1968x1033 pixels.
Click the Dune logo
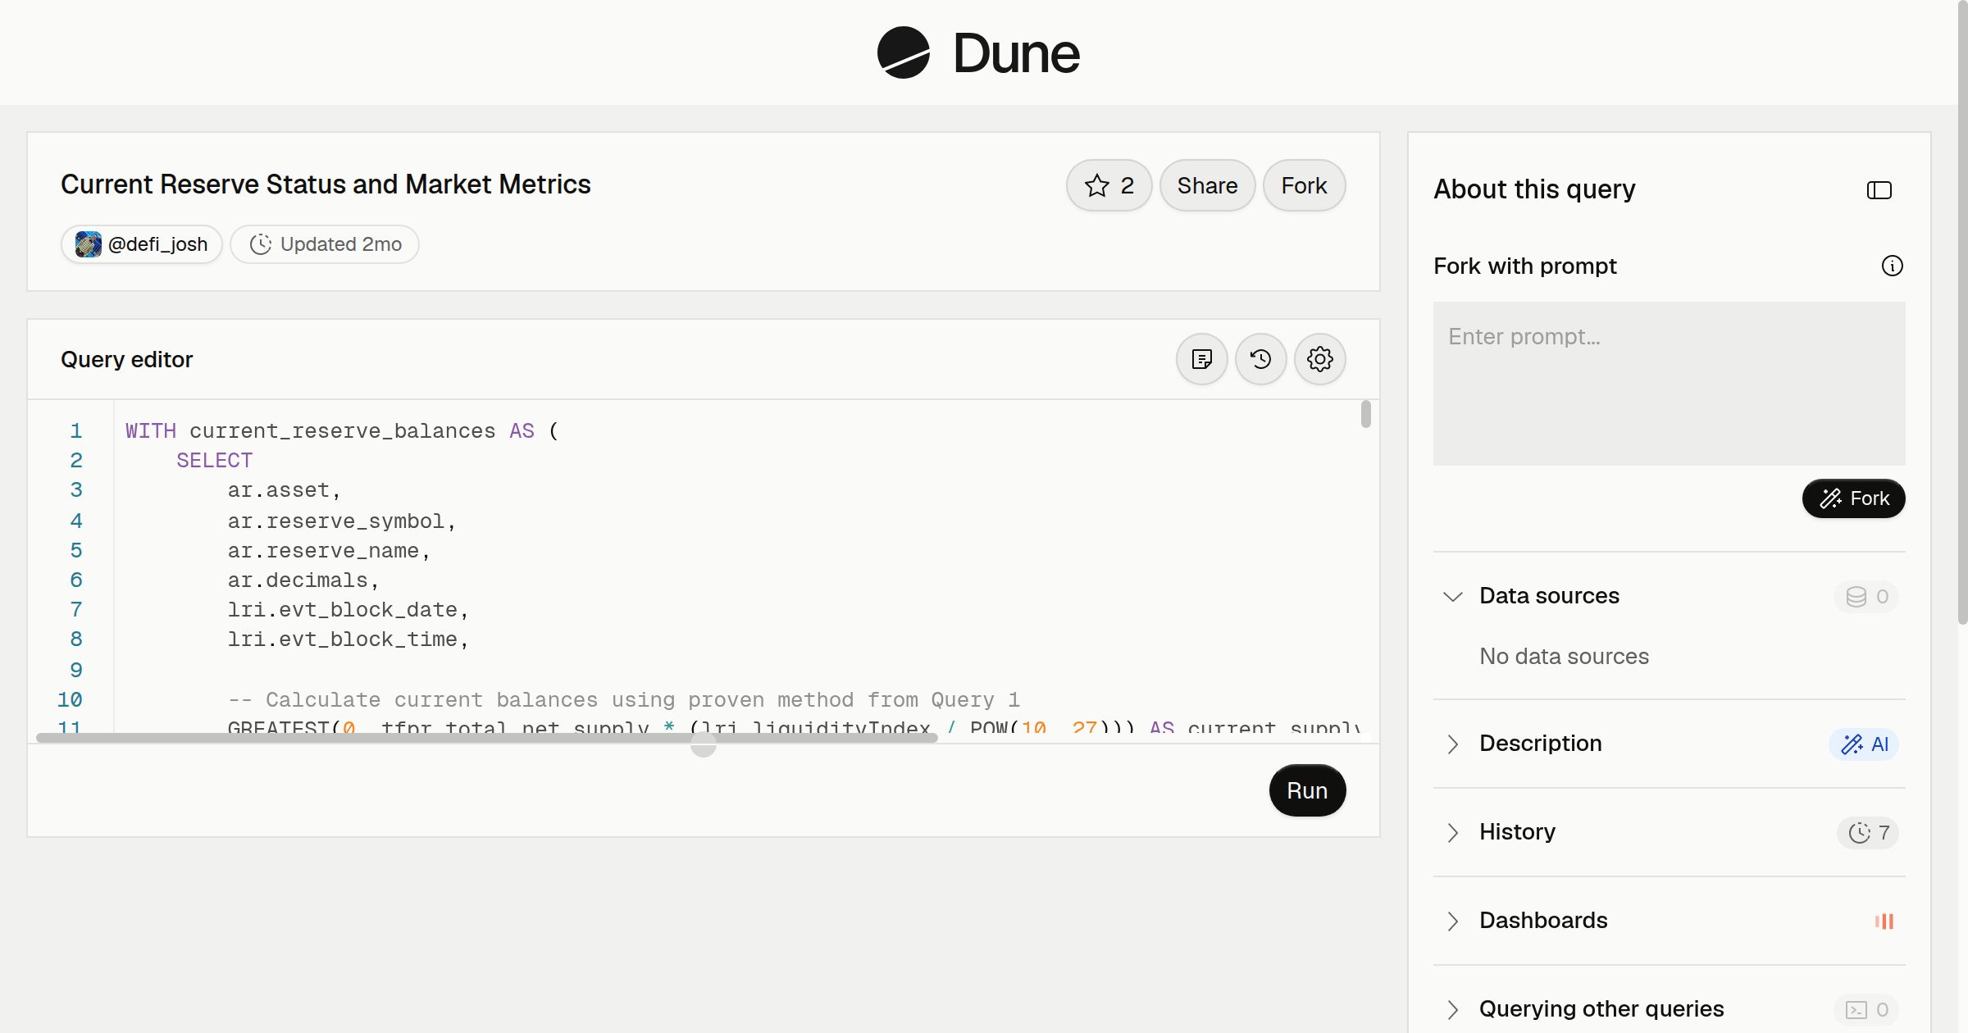(978, 53)
